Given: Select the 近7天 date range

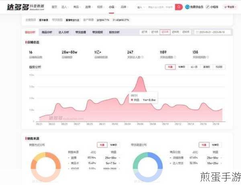Looking at the screenshot, I should 145,32.
